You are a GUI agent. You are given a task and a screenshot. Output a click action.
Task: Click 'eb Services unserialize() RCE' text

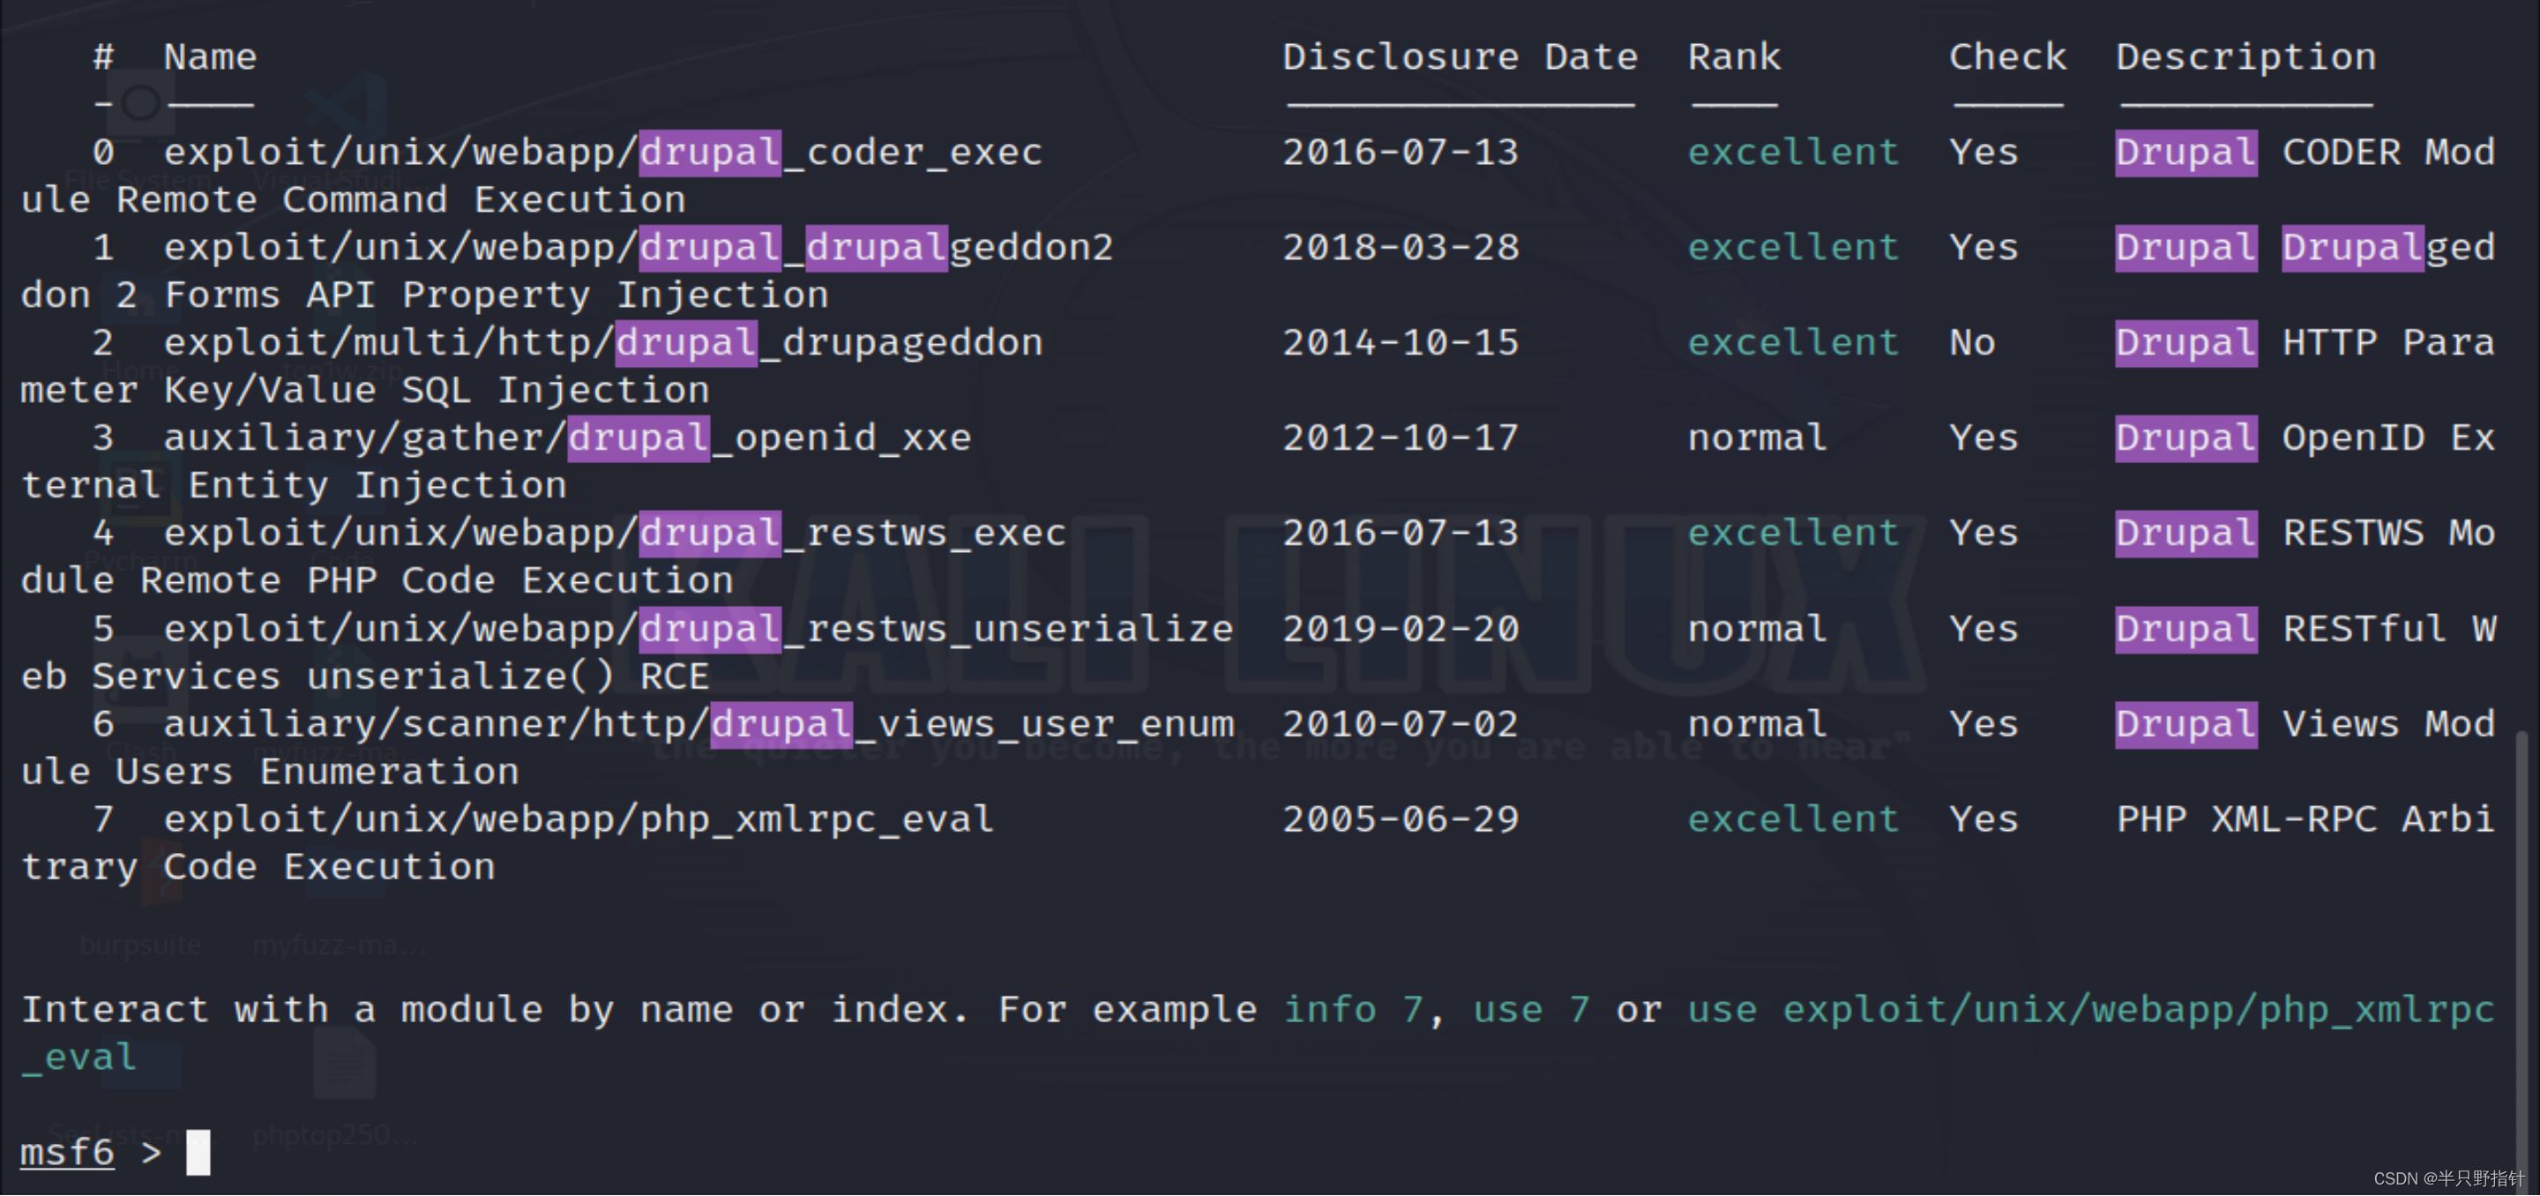coord(365,677)
